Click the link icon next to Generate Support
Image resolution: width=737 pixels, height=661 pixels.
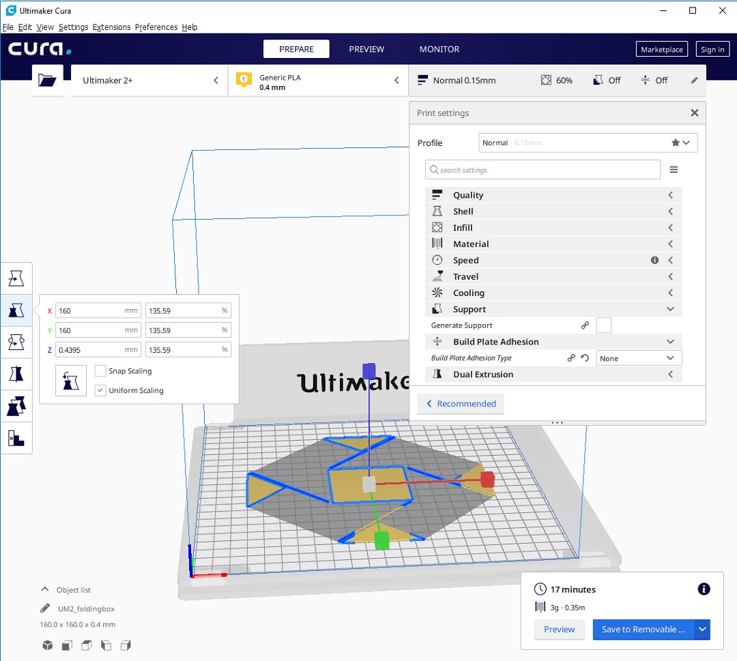(x=585, y=325)
